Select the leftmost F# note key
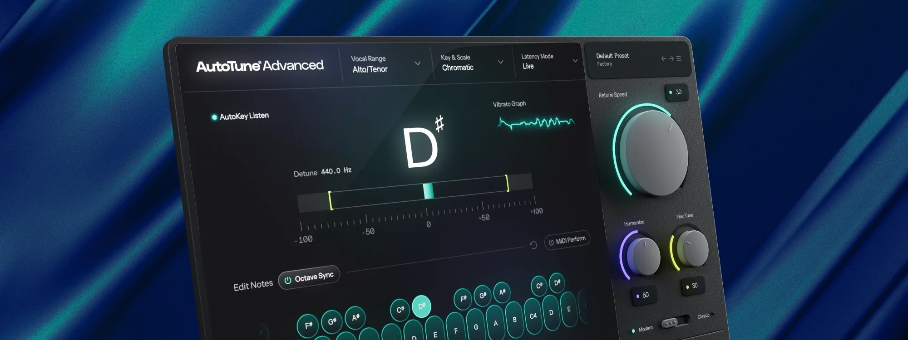Image resolution: width=908 pixels, height=340 pixels. (x=308, y=325)
